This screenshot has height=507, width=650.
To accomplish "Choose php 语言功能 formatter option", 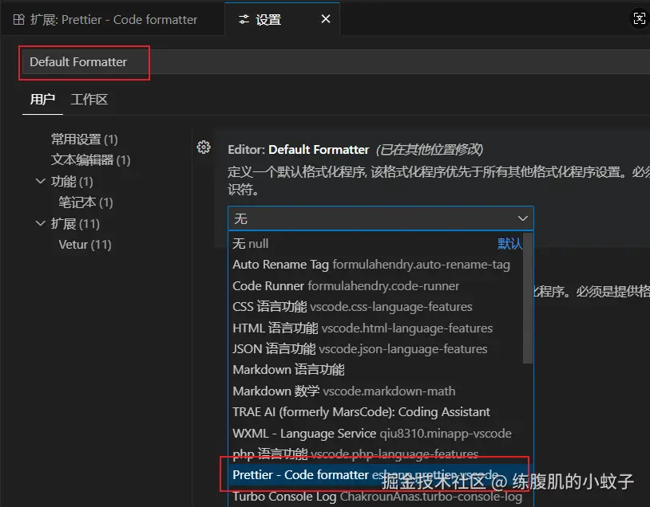I will [x=376, y=454].
